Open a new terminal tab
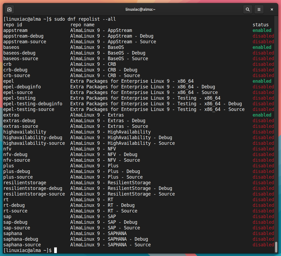Viewport: 281px width, 256px height. tap(9, 9)
